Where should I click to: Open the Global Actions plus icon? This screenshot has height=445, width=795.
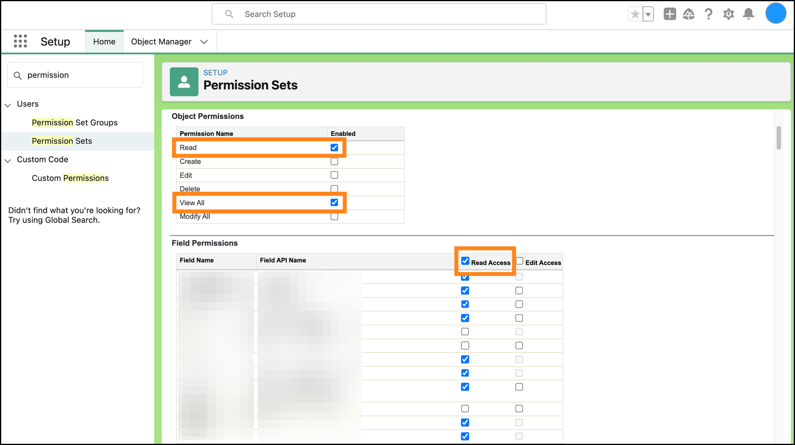670,14
